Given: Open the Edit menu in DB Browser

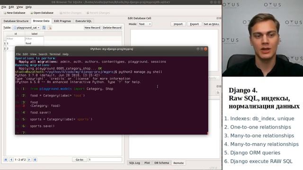Looking at the screenshot, I should coord(11,7).
